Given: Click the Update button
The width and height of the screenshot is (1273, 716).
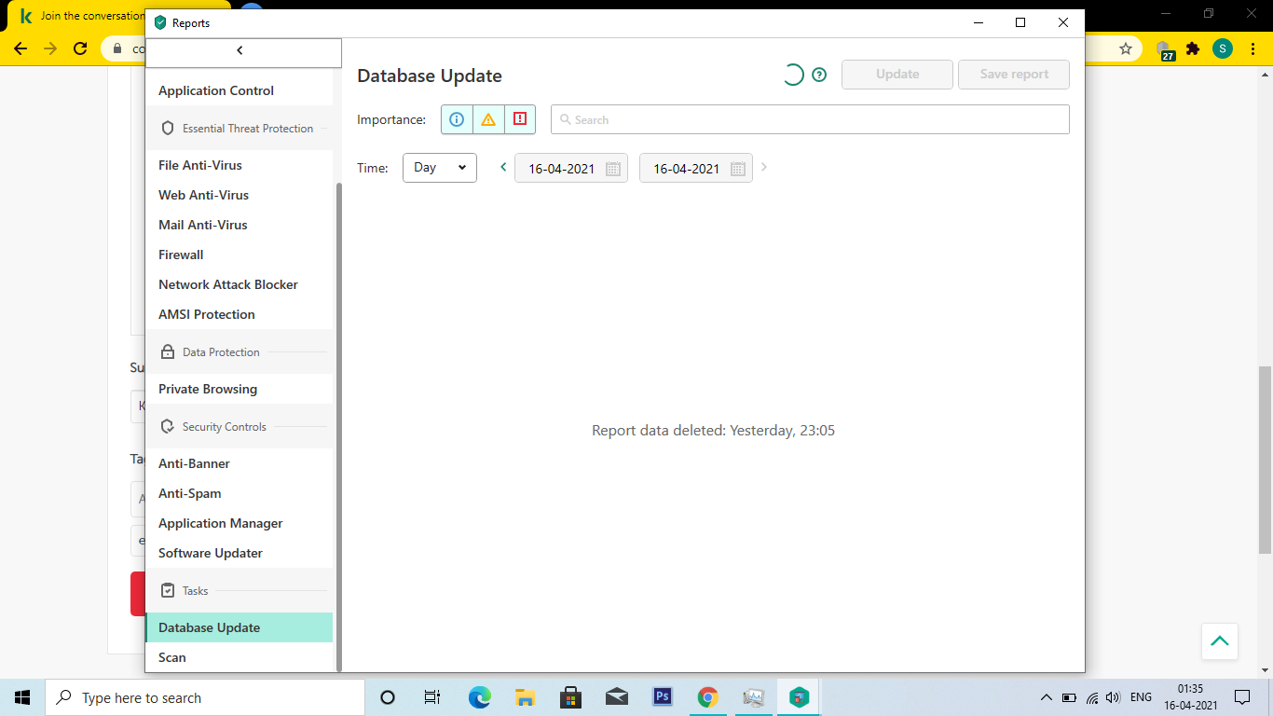Looking at the screenshot, I should pyautogui.click(x=897, y=75).
